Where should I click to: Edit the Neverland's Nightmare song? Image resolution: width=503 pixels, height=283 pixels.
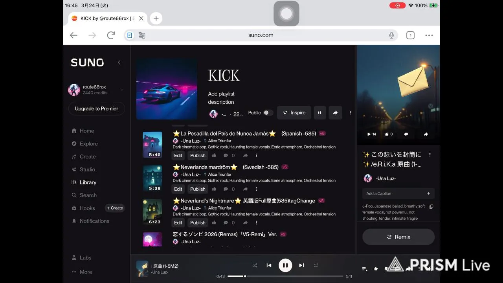click(178, 222)
